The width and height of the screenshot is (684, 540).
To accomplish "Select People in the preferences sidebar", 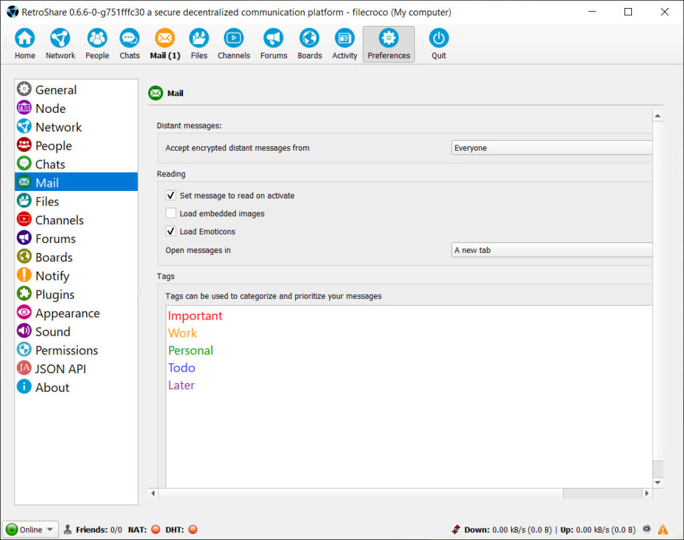I will click(76, 146).
